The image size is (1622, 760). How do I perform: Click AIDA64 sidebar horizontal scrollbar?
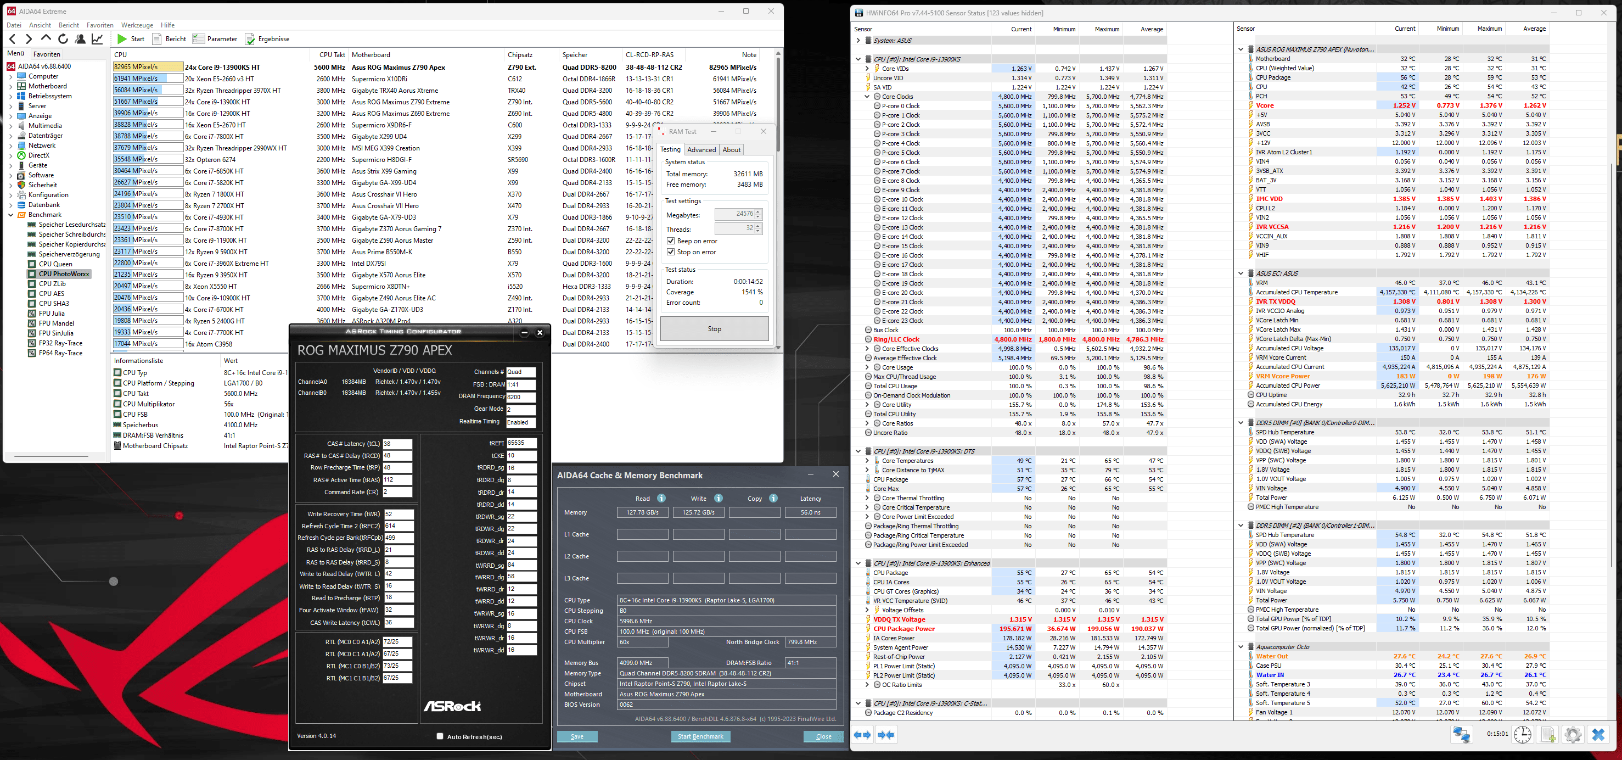click(x=52, y=456)
